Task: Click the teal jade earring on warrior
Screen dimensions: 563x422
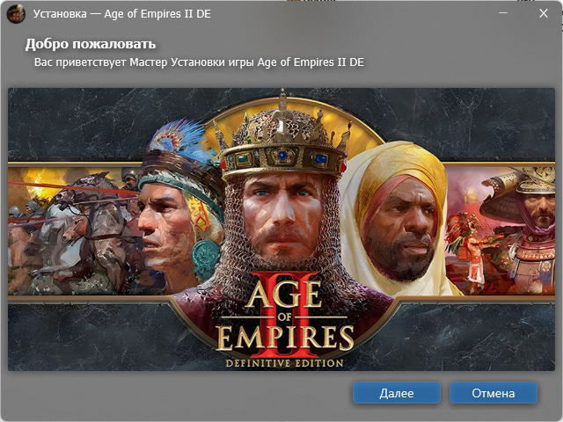Action: point(205,259)
